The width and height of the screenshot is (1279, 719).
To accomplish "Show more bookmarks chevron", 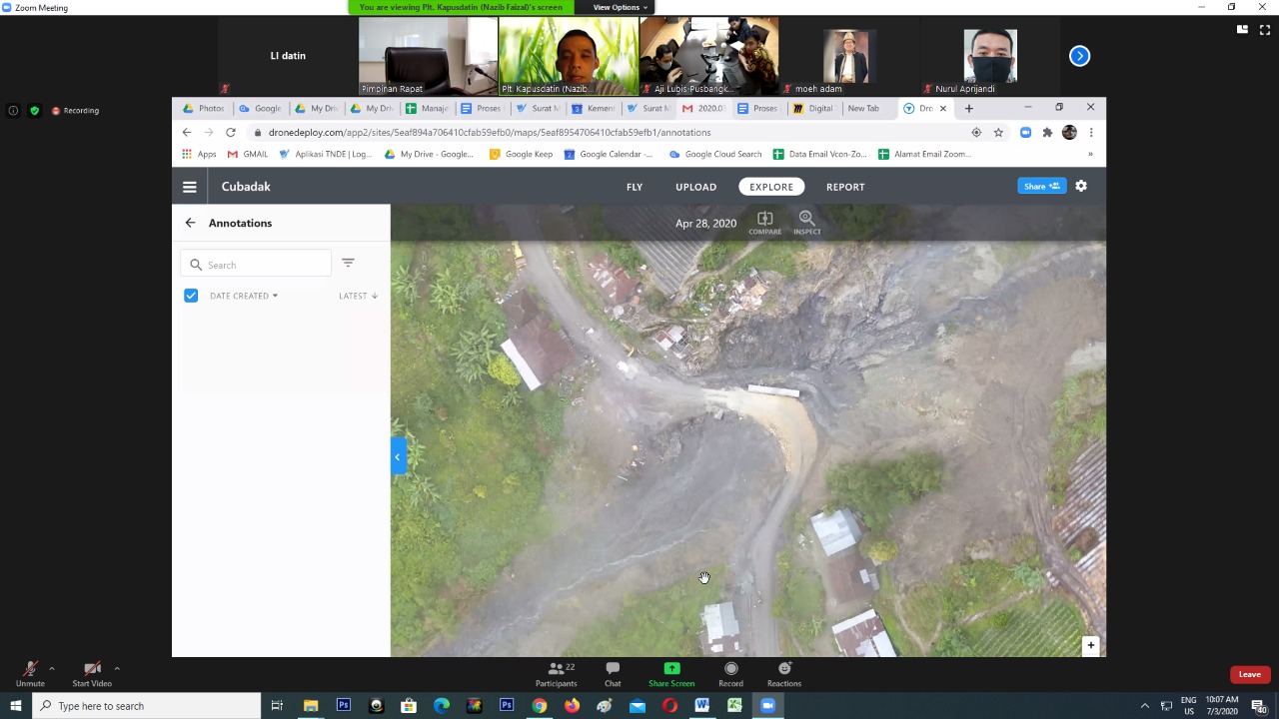I will [1090, 154].
